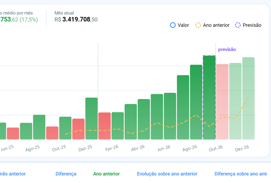
Task: Click the médio por mês label
Action: [x=16, y=13]
